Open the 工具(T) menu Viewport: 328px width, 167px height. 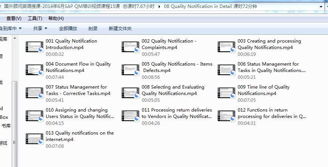click(35, 18)
